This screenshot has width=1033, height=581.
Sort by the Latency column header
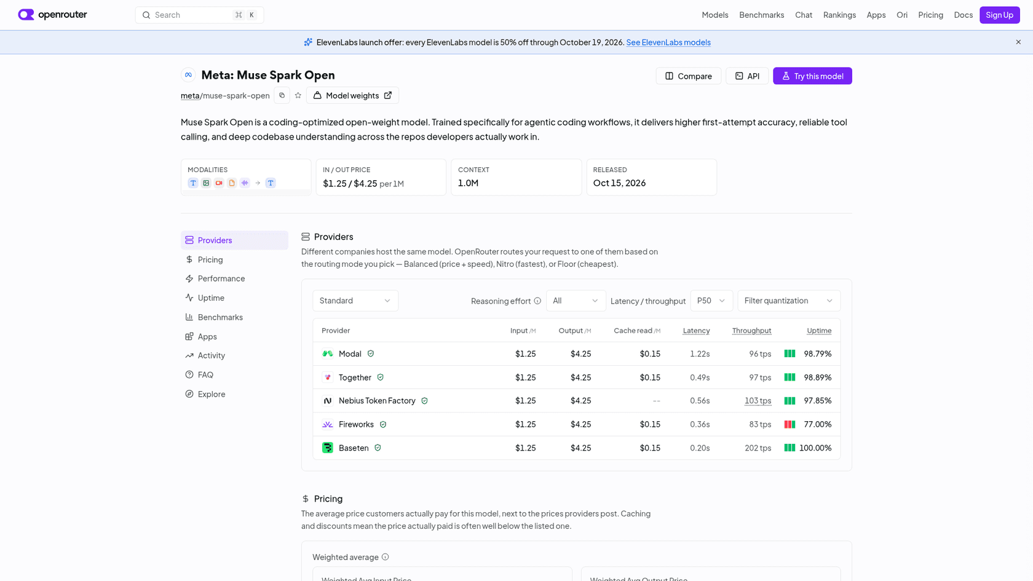(696, 331)
